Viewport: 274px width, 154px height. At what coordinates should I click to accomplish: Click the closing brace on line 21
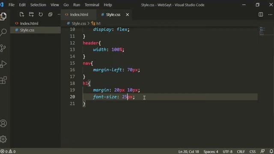coord(84,104)
